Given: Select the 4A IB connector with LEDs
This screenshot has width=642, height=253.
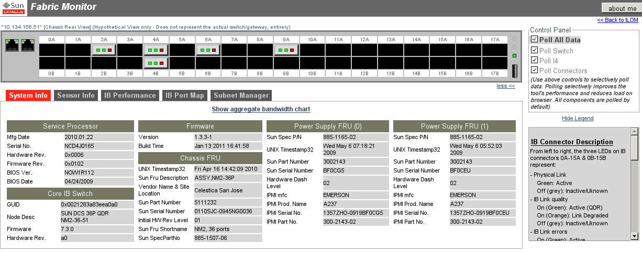Looking at the screenshot, I should [x=156, y=50].
